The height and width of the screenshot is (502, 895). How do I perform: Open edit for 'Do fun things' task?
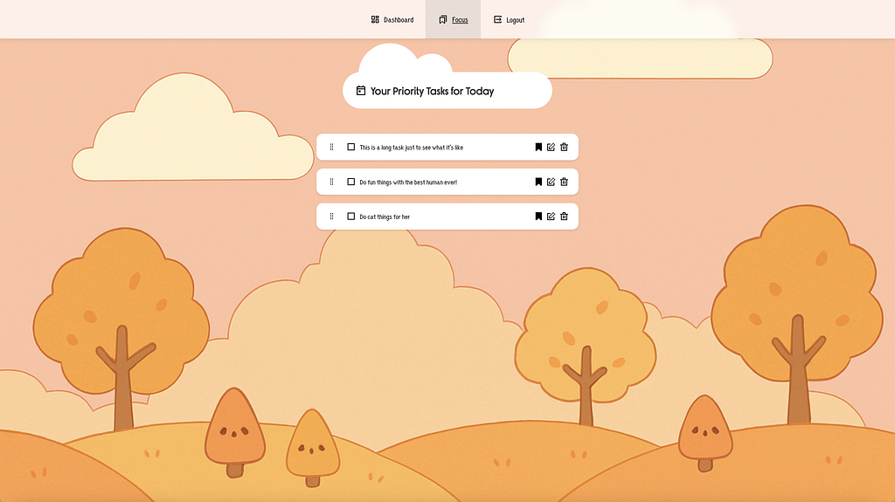551,182
